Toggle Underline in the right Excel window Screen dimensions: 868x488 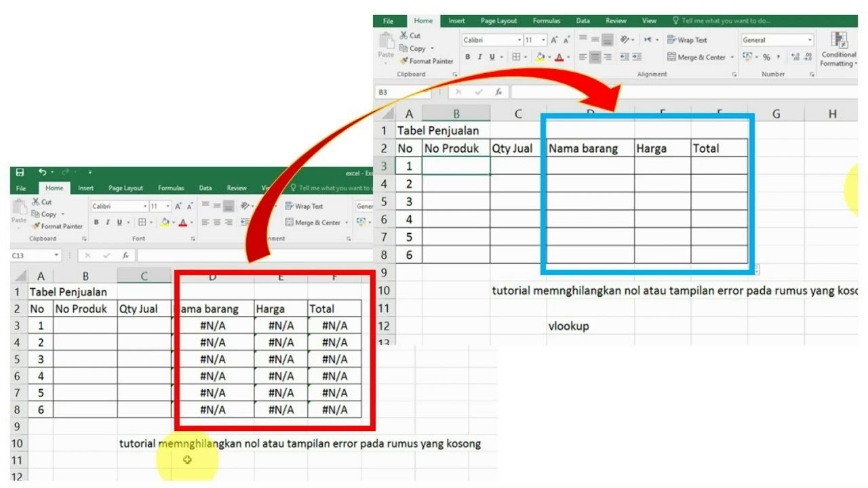click(491, 57)
